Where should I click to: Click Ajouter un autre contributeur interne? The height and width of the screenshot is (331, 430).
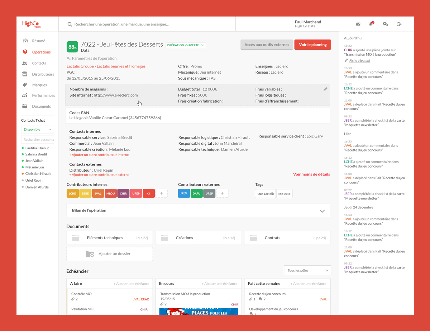click(x=99, y=155)
